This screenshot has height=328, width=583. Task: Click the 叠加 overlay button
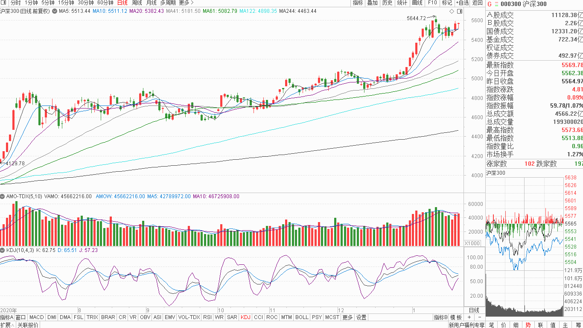[372, 3]
